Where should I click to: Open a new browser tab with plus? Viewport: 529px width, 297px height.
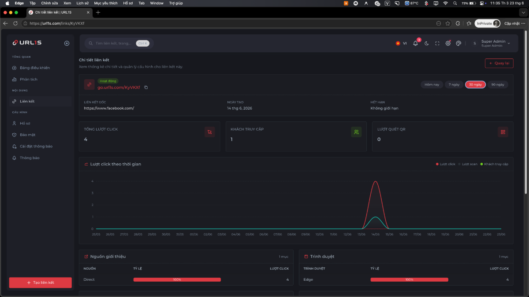click(98, 12)
